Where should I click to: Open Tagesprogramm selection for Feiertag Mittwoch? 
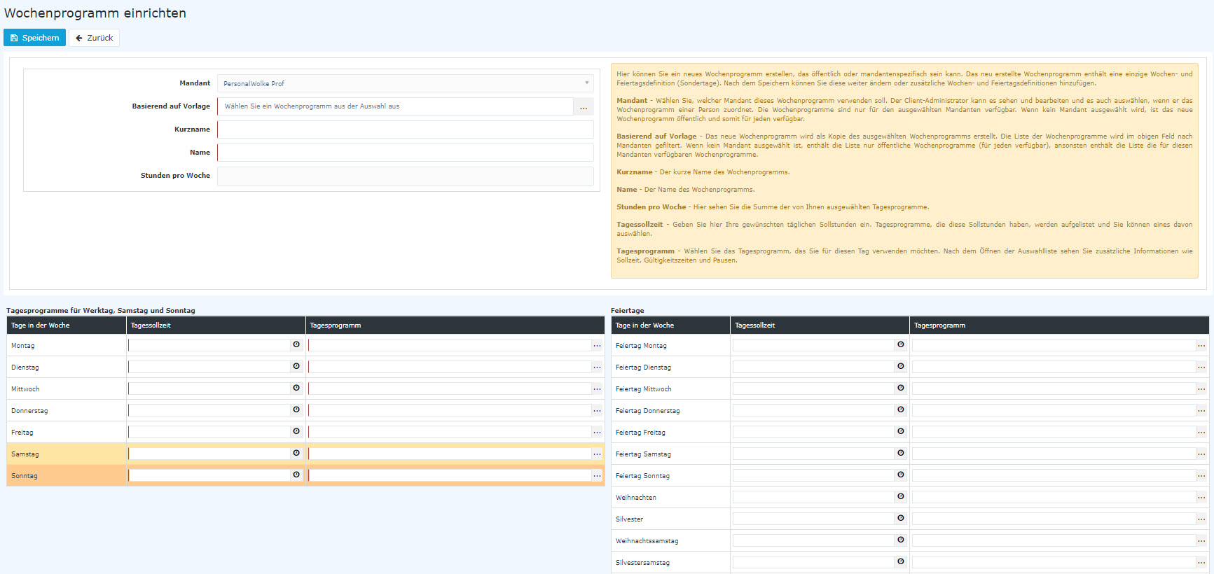[1201, 388]
